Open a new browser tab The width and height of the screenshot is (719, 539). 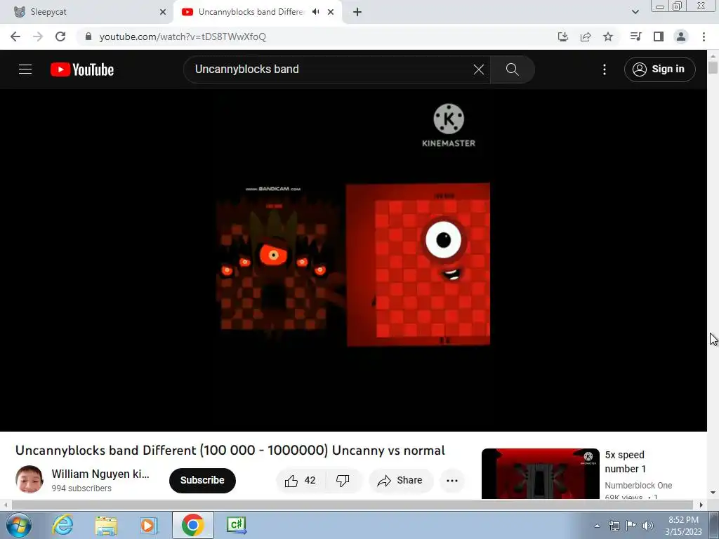[x=357, y=12]
